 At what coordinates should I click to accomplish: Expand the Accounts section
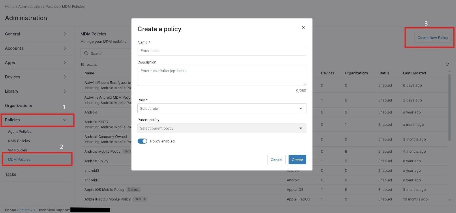pos(37,48)
